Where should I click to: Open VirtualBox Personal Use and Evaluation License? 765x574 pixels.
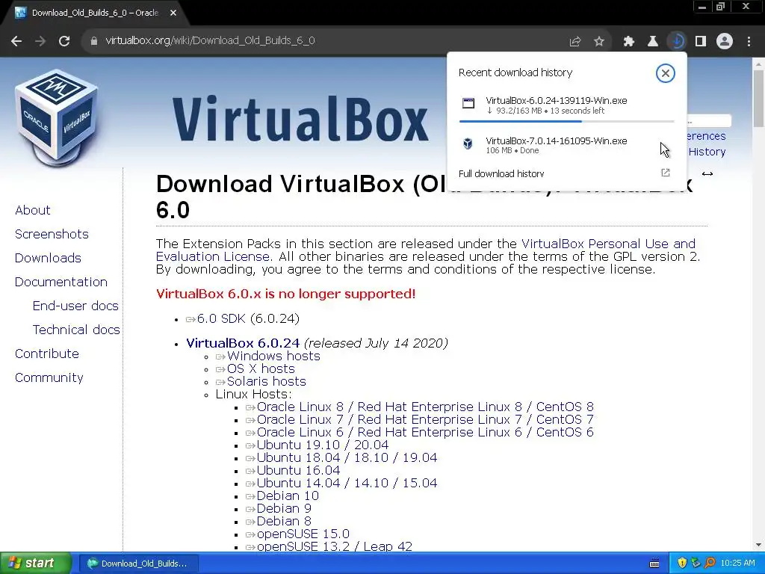tap(608, 244)
